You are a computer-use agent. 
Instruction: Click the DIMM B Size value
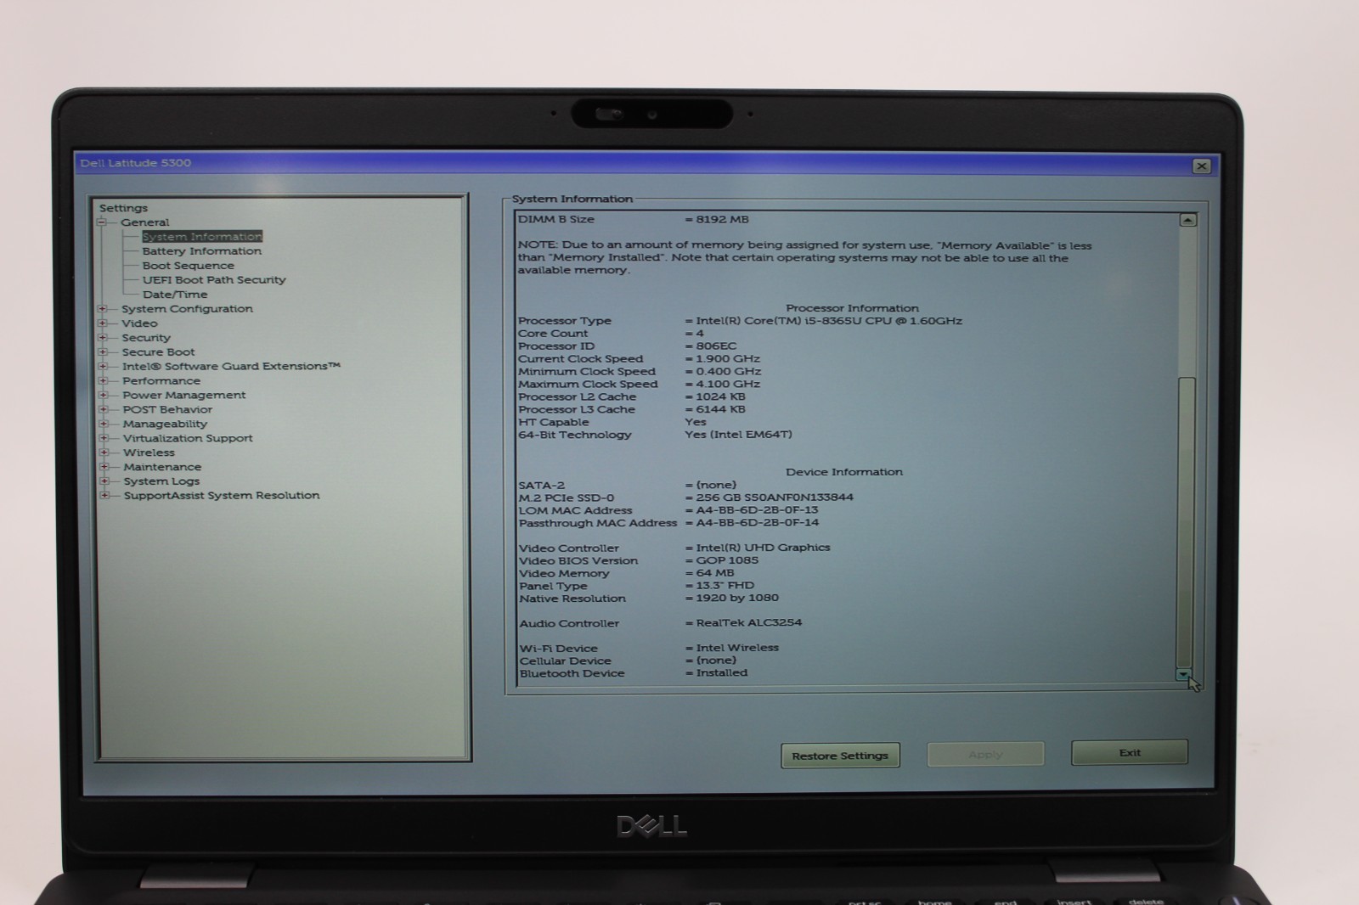722,219
